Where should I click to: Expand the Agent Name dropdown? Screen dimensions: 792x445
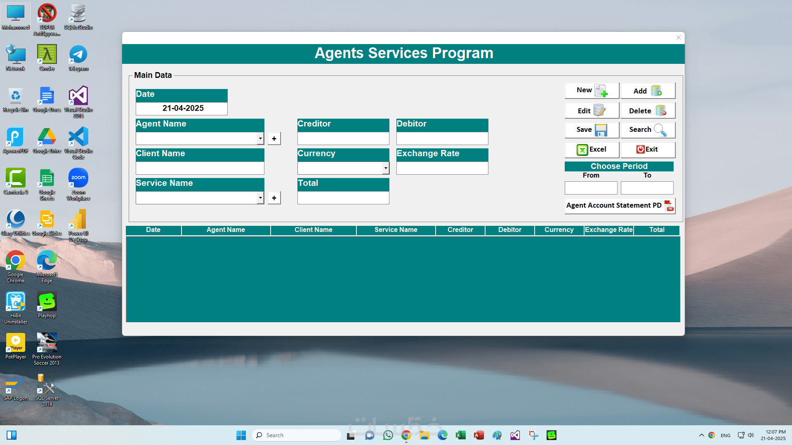[x=260, y=138]
